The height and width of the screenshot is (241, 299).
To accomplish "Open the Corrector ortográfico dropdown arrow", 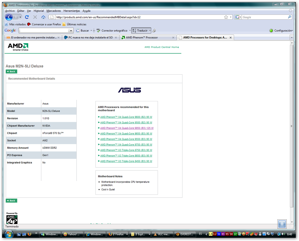I will tap(130, 31).
